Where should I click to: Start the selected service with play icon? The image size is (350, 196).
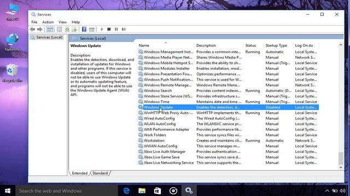point(102,29)
